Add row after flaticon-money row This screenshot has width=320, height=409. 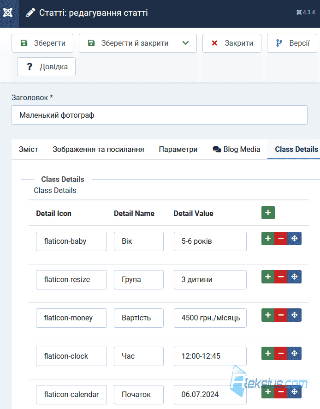pyautogui.click(x=268, y=315)
